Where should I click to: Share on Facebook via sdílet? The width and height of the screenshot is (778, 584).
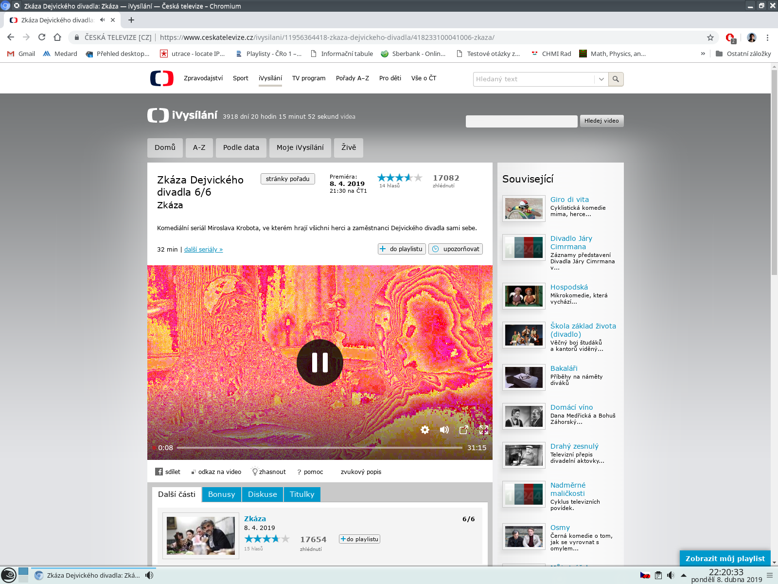168,472
